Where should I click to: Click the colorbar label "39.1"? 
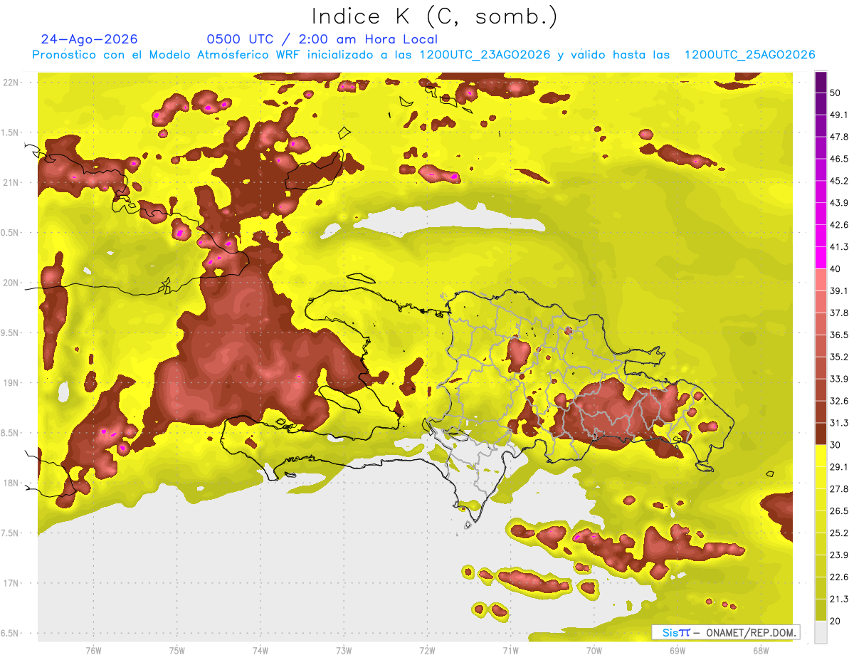coord(838,290)
